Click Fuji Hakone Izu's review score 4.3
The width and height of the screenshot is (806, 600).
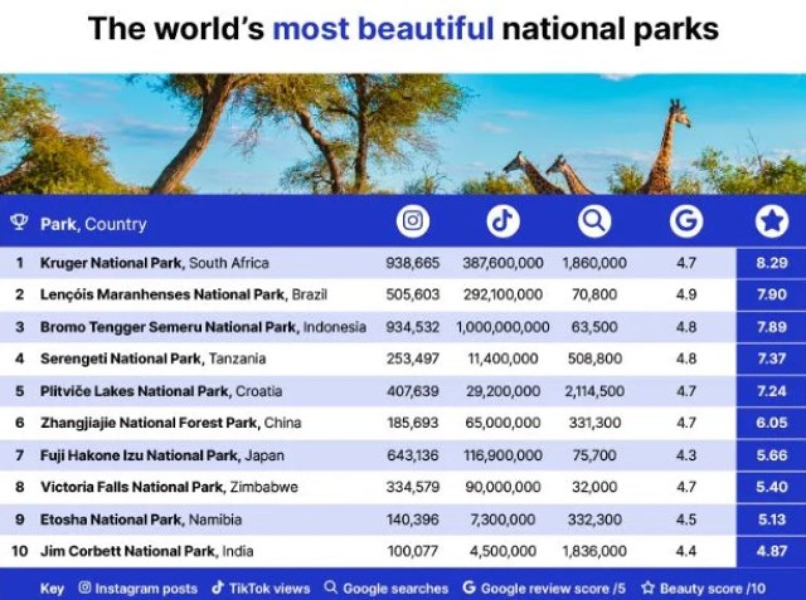686,455
